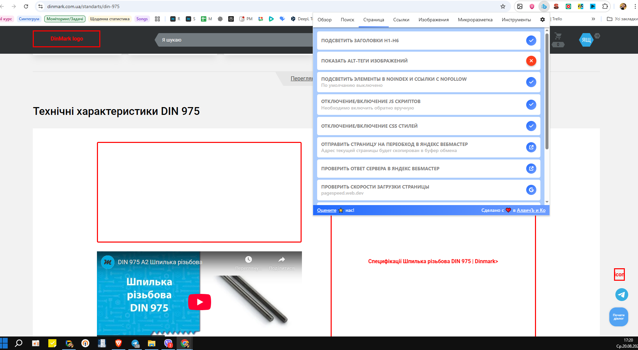
Task: Share the YouTube video via arrow icon
Action: [x=282, y=259]
